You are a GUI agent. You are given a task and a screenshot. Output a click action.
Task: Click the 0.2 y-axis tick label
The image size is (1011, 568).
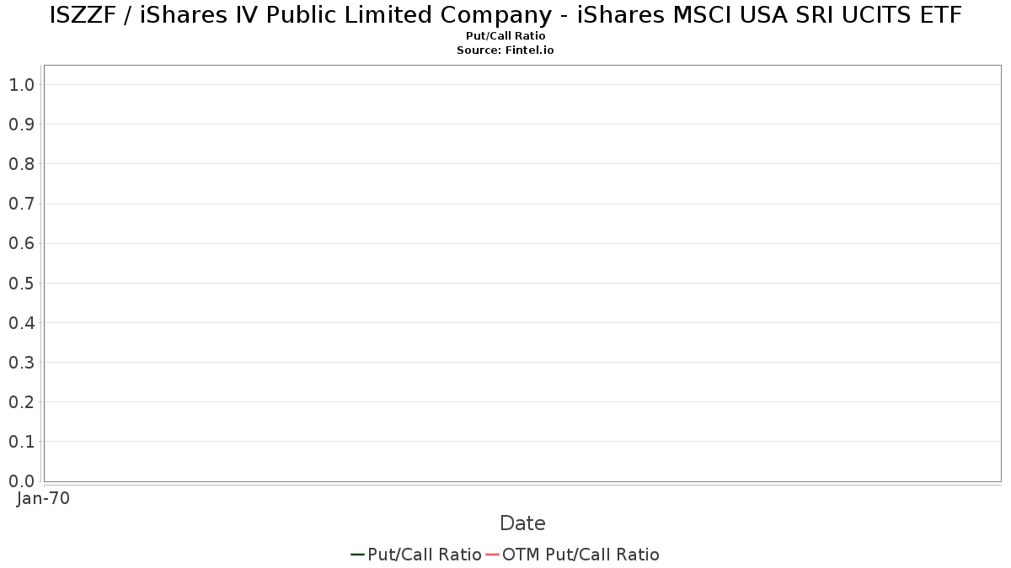click(x=21, y=402)
